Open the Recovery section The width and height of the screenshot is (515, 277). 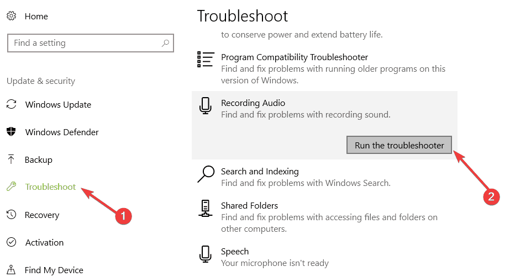click(42, 215)
